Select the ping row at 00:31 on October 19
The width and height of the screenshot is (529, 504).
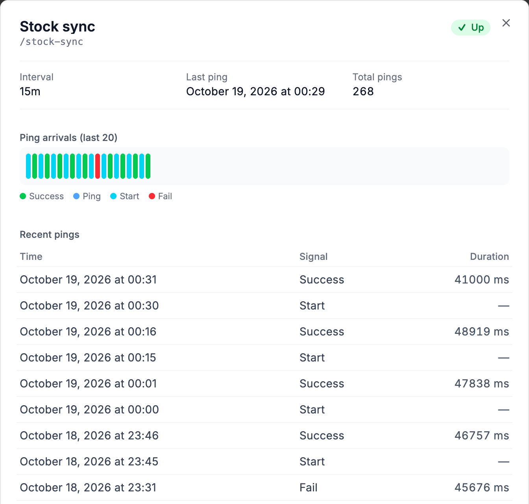click(x=264, y=280)
